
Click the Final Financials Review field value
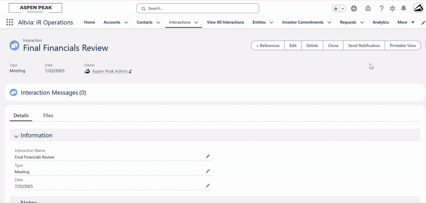[35, 157]
